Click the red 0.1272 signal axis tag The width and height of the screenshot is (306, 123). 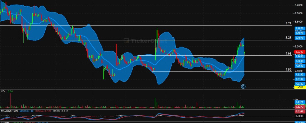300,107
